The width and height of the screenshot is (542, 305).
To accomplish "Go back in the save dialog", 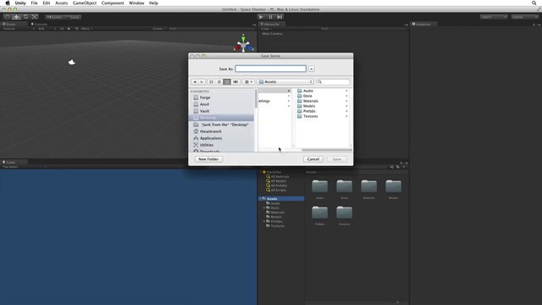I will [195, 82].
